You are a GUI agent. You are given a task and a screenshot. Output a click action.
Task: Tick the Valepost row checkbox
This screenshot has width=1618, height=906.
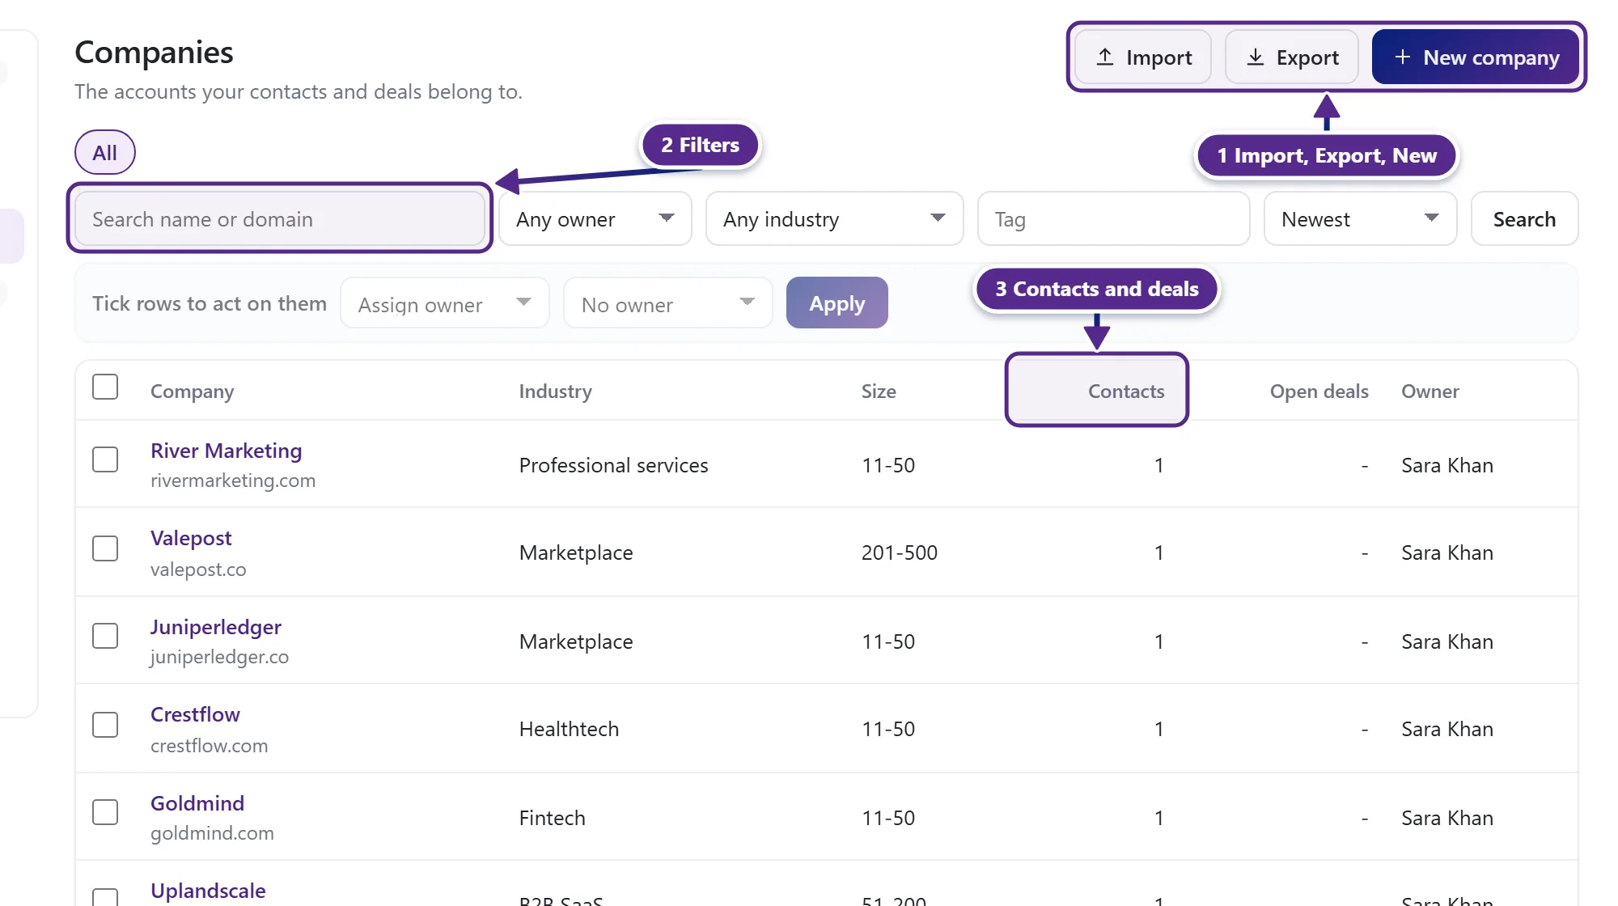pyautogui.click(x=105, y=548)
